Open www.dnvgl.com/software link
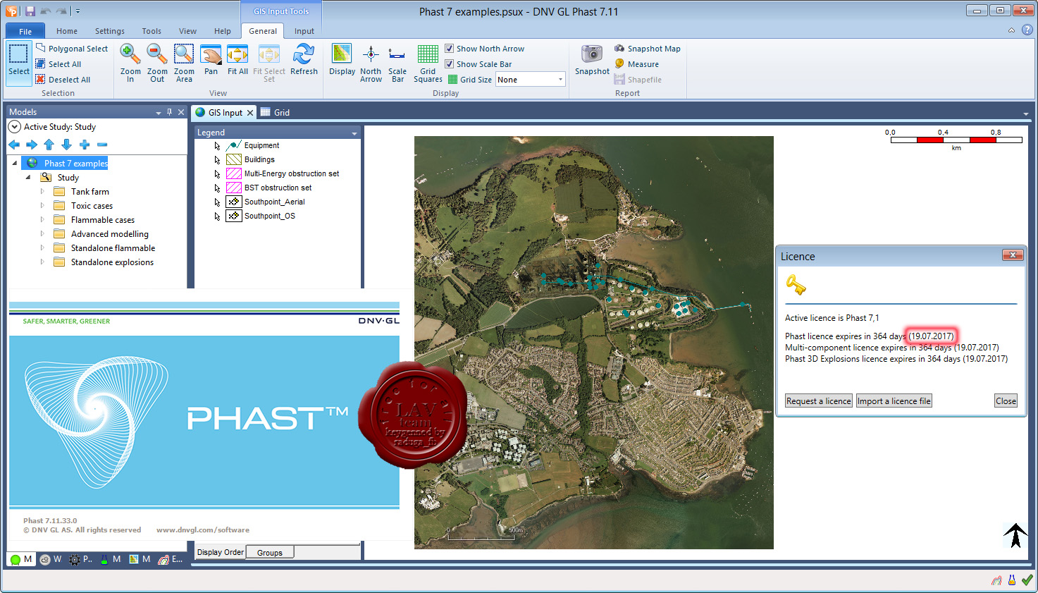This screenshot has width=1038, height=593. (x=203, y=530)
